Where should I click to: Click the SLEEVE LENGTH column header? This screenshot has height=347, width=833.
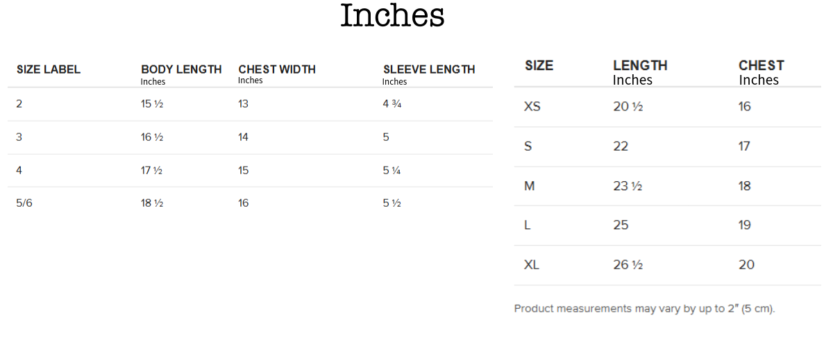coord(429,69)
